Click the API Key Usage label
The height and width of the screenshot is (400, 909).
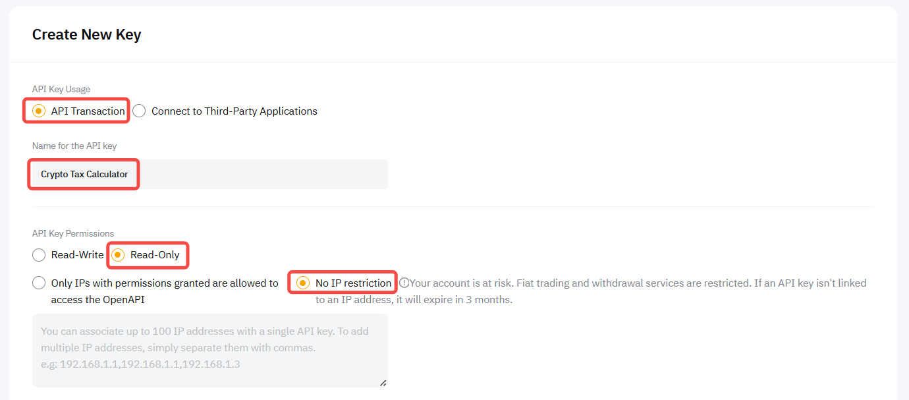(61, 89)
